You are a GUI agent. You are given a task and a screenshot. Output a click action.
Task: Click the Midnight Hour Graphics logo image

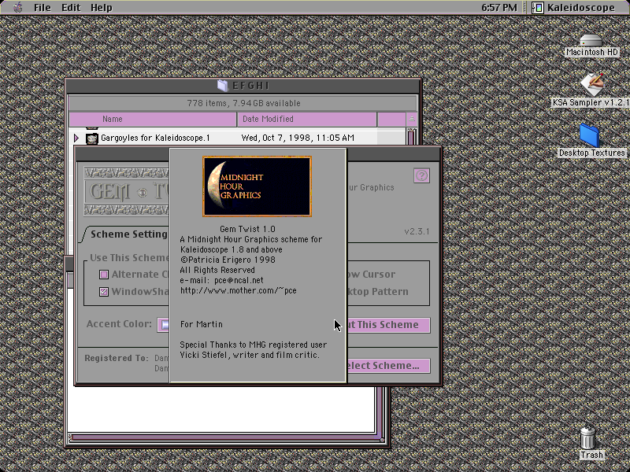point(258,186)
